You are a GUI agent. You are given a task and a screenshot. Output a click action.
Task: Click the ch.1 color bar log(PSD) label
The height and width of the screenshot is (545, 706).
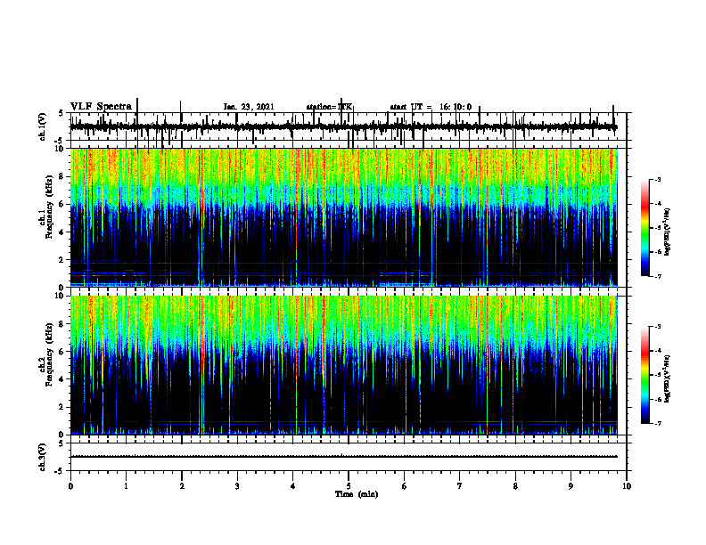[667, 232]
